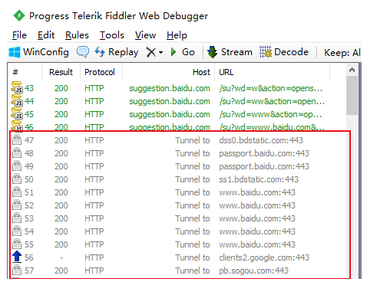
Task: Click the 200 result of session 45
Action: tap(61, 114)
